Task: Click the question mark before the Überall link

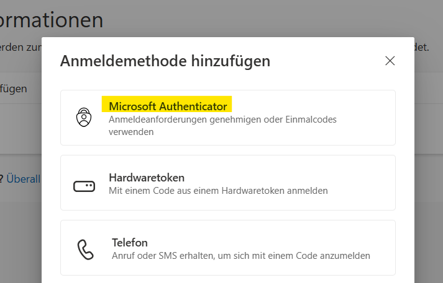Action: coord(2,179)
